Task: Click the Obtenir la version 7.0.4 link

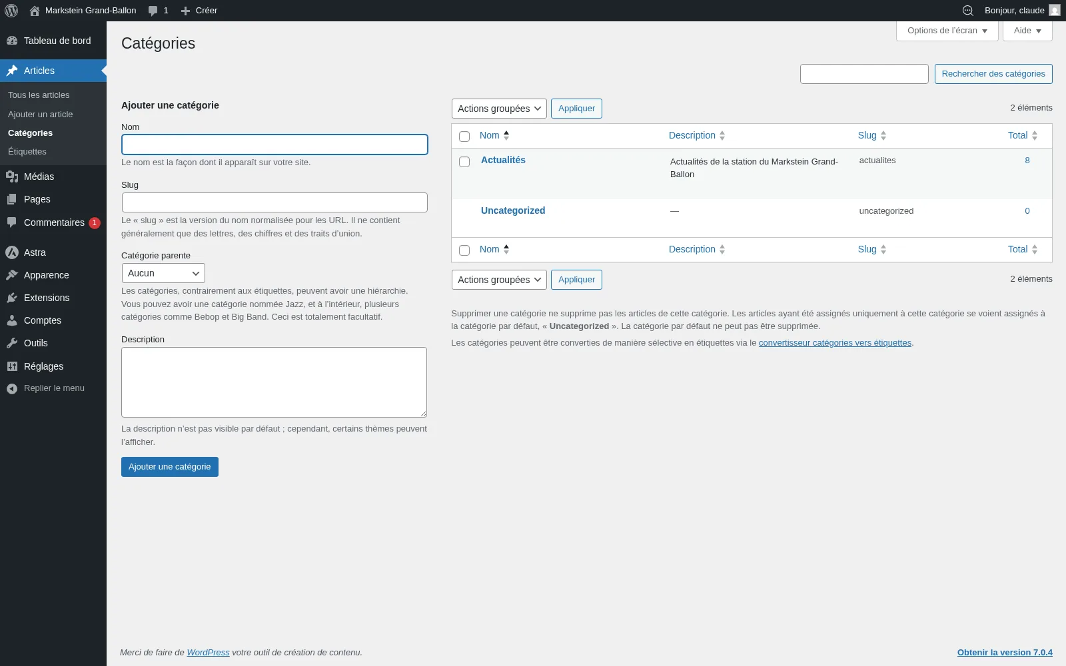Action: point(1005,653)
